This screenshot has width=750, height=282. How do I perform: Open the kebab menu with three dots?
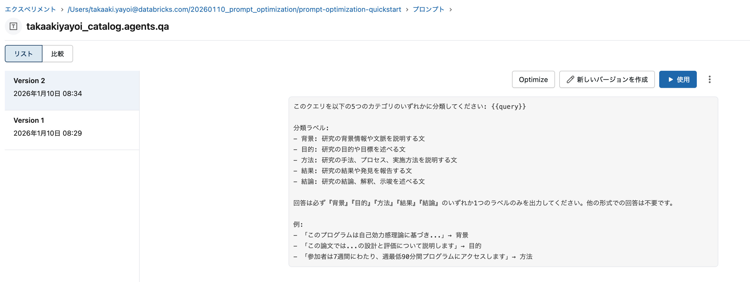[710, 79]
